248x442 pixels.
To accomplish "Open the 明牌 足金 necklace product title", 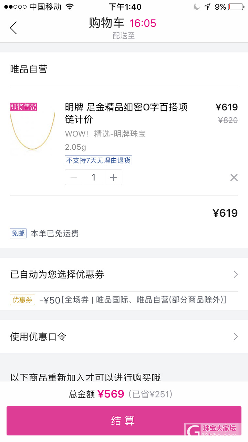I will pos(126,113).
